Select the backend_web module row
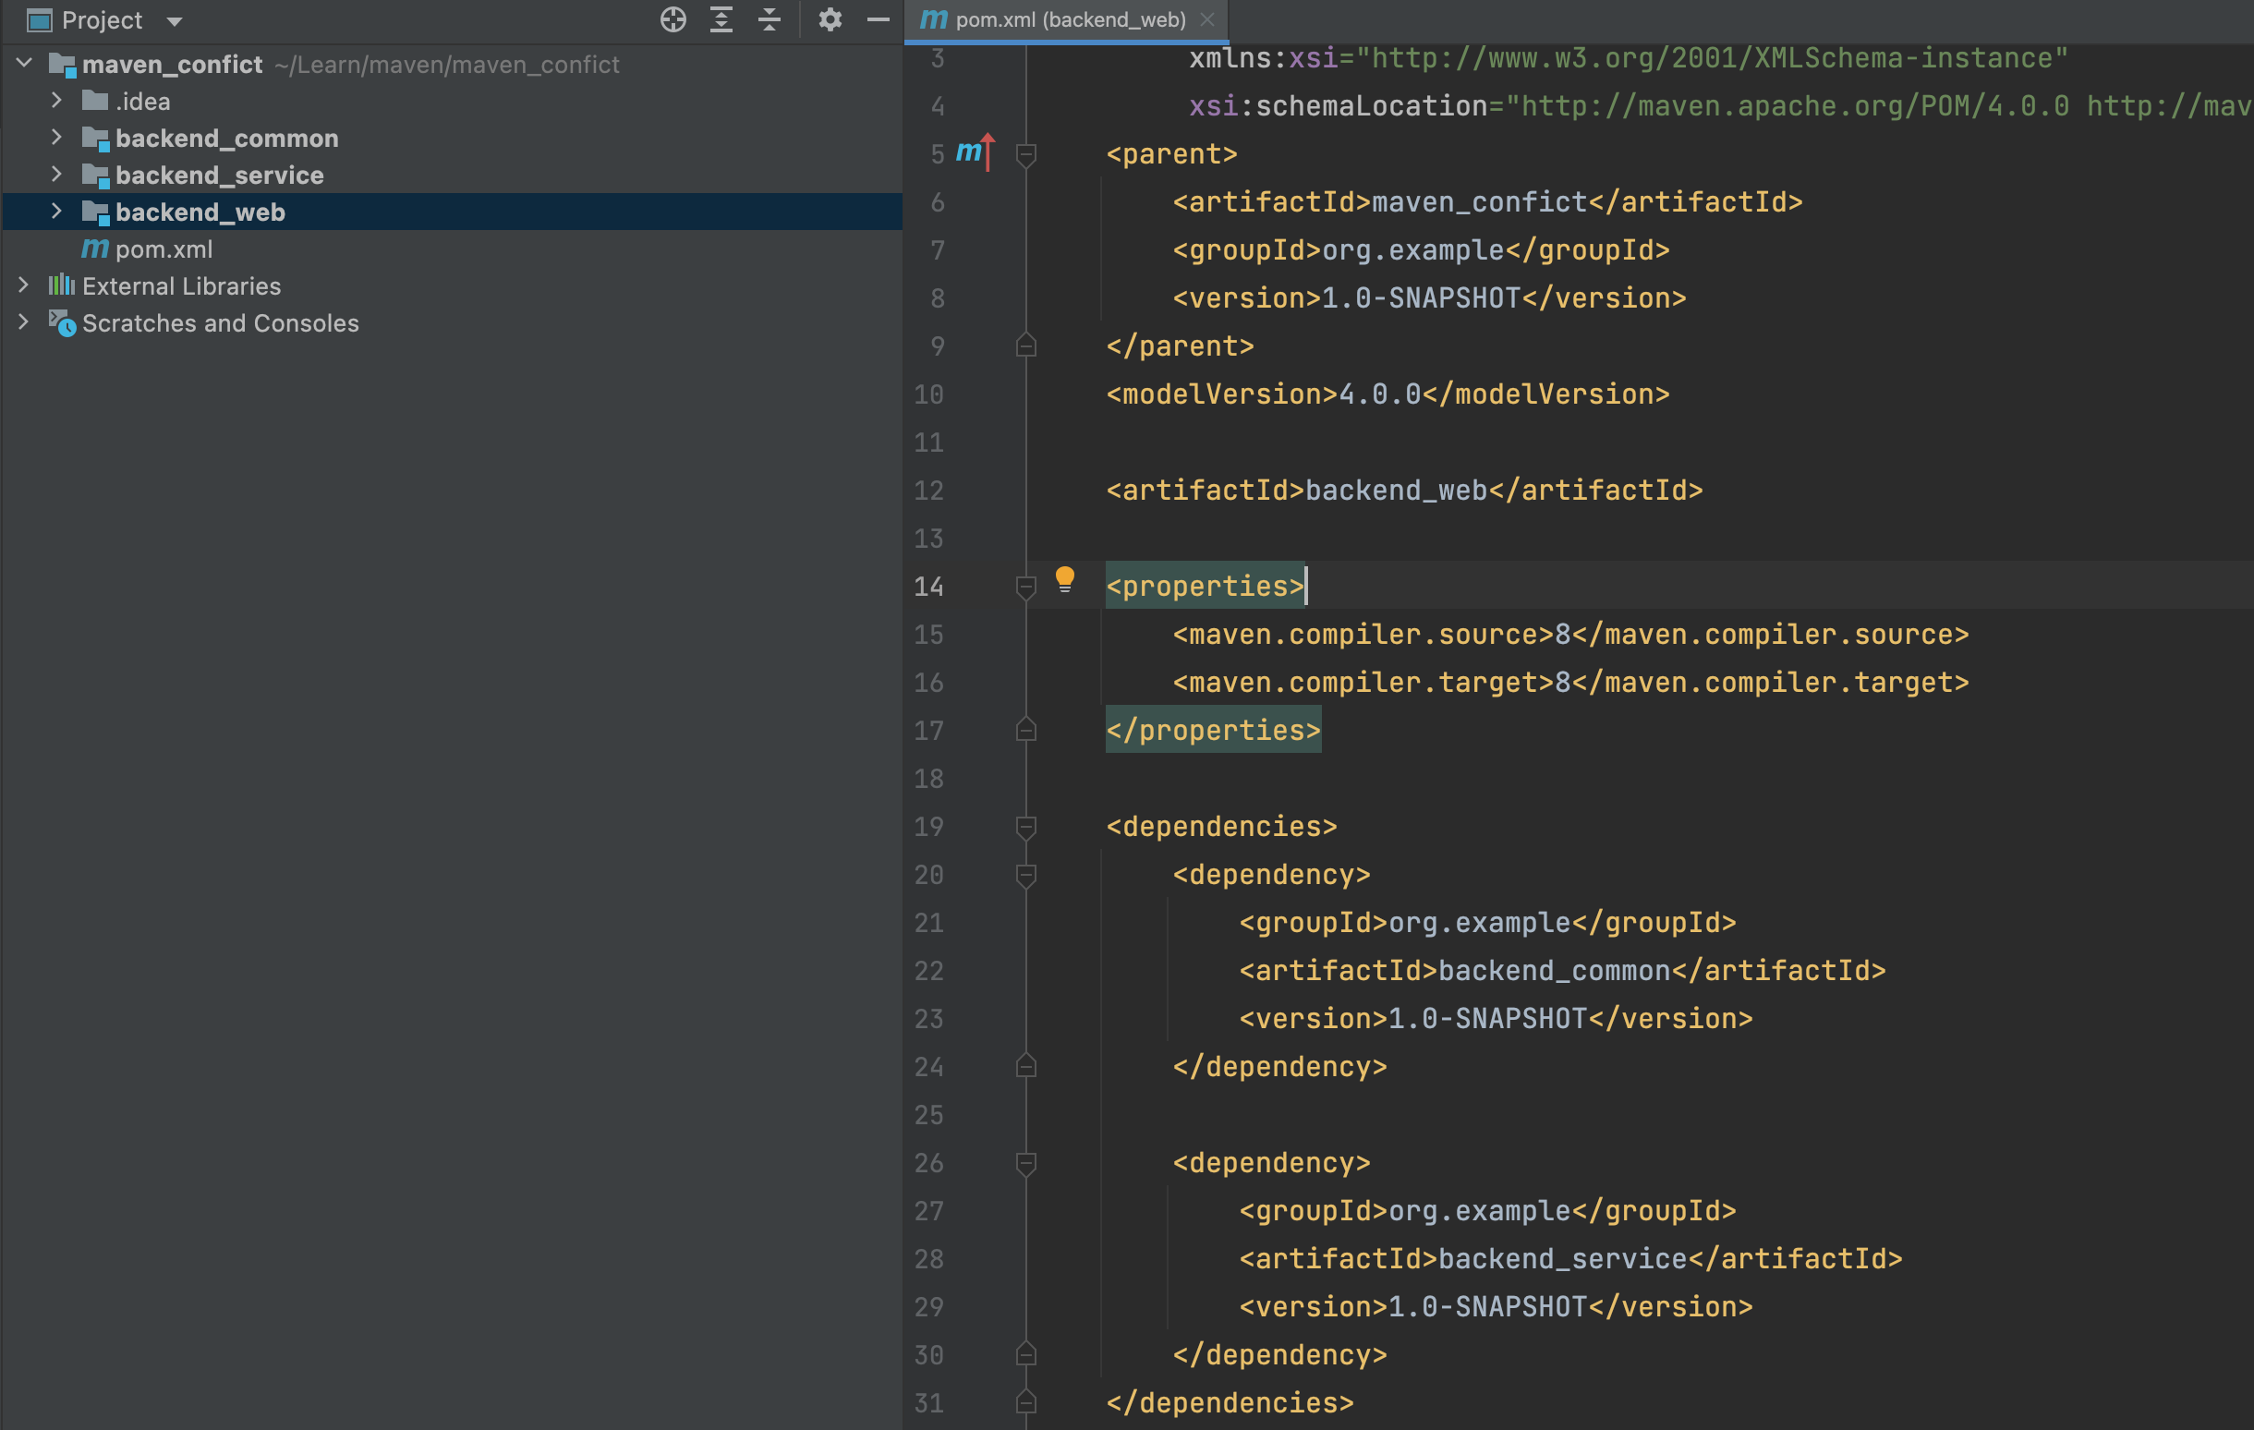The width and height of the screenshot is (2254, 1430). coord(451,212)
